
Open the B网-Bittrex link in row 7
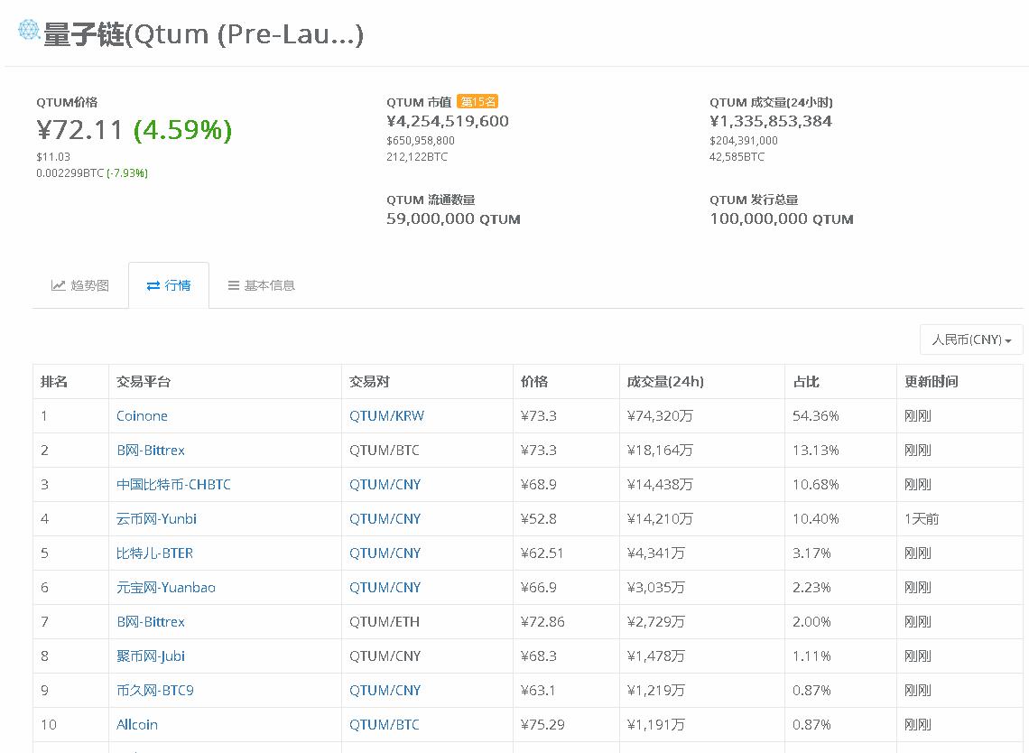coord(150,622)
